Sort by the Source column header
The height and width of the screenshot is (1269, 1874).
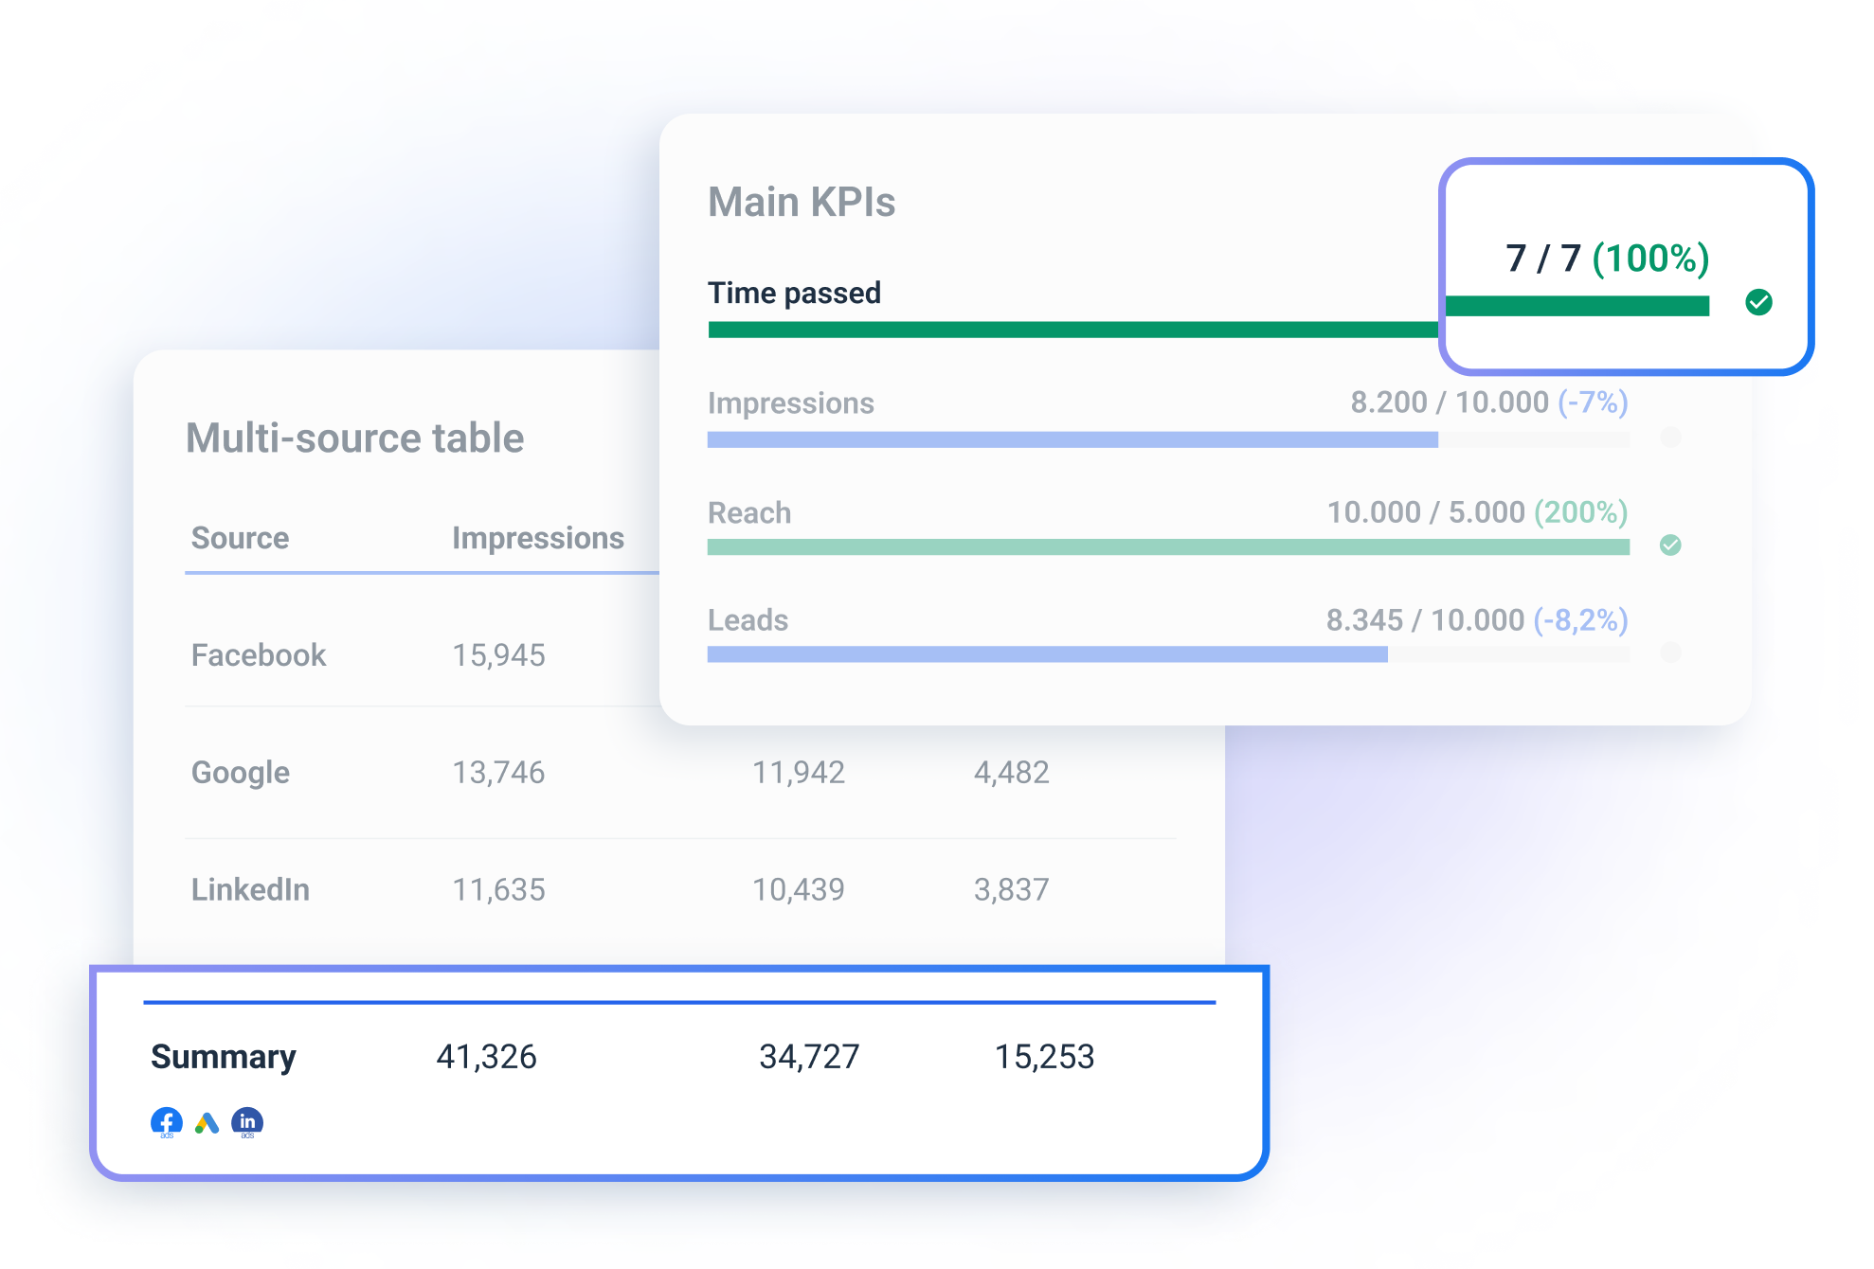pyautogui.click(x=240, y=538)
